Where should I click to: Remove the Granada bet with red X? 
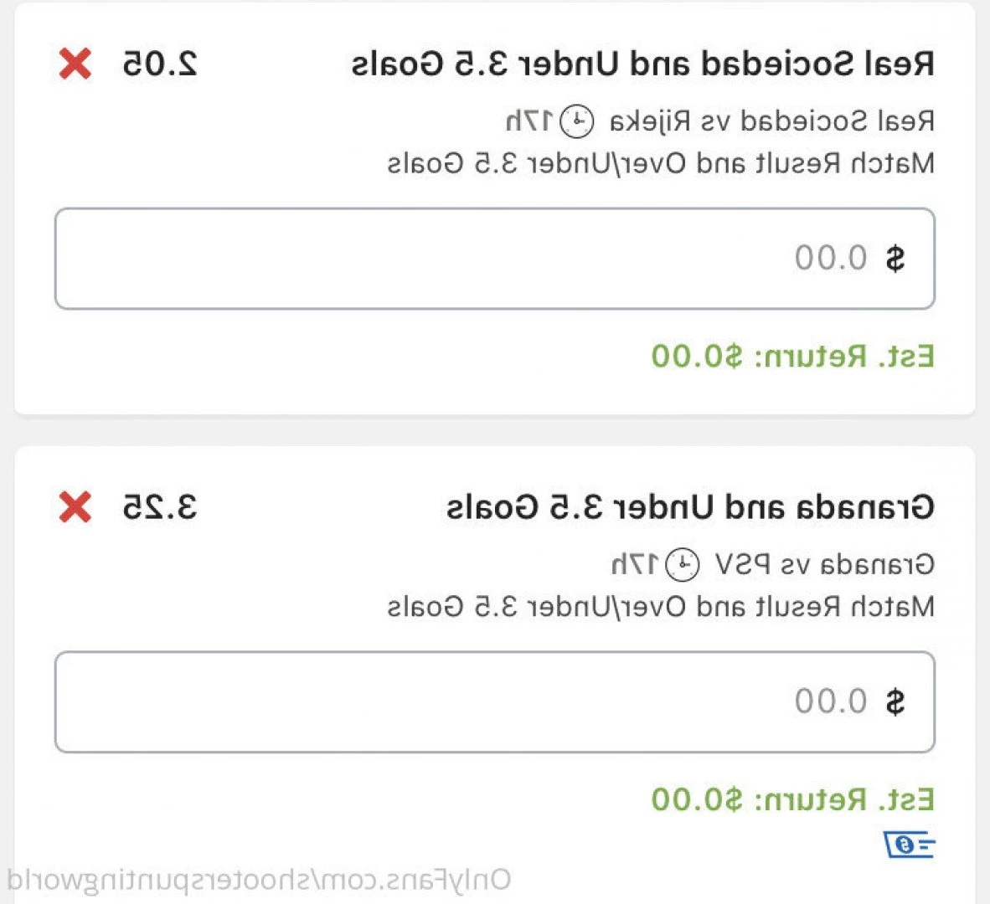coord(75,507)
